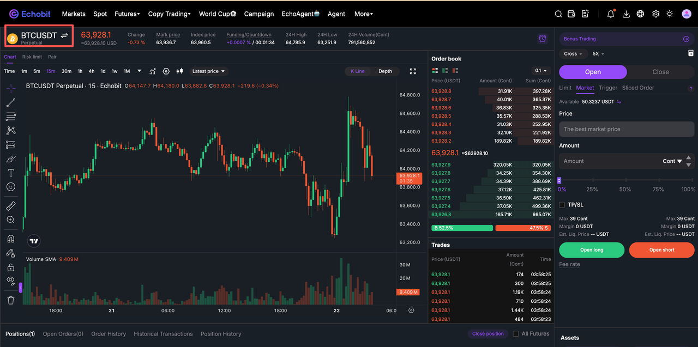Click the trash icon to remove drawings
This screenshot has height=347, width=698.
tap(11, 300)
